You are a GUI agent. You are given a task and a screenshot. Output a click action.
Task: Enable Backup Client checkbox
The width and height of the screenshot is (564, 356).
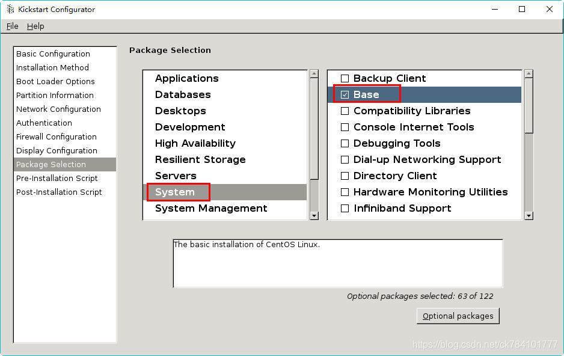coord(345,78)
